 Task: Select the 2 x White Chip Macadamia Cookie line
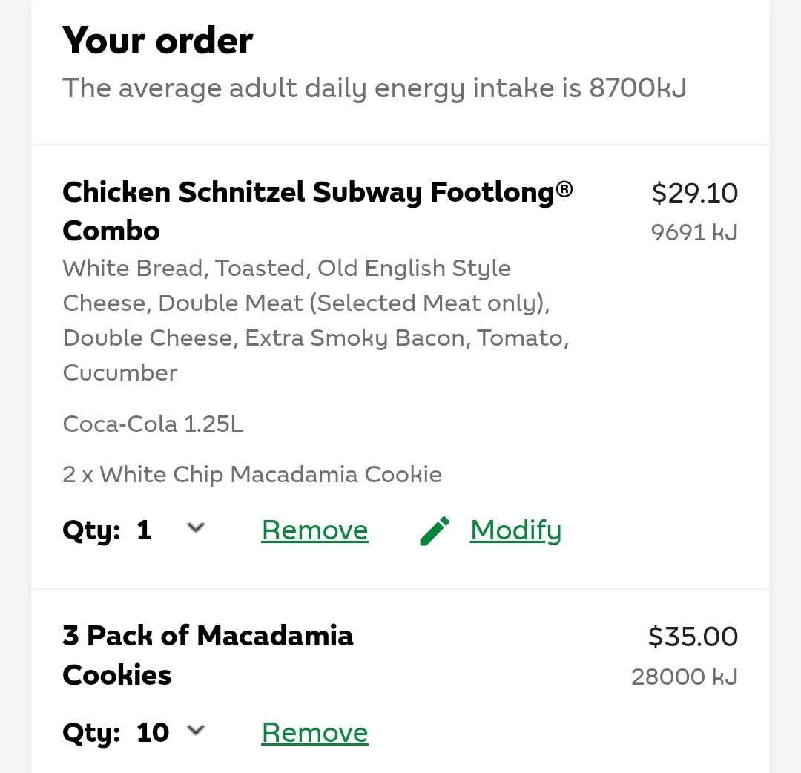click(252, 475)
